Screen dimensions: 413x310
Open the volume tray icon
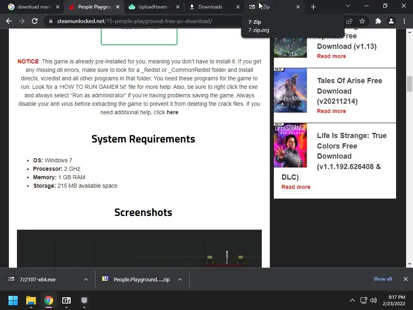373,300
